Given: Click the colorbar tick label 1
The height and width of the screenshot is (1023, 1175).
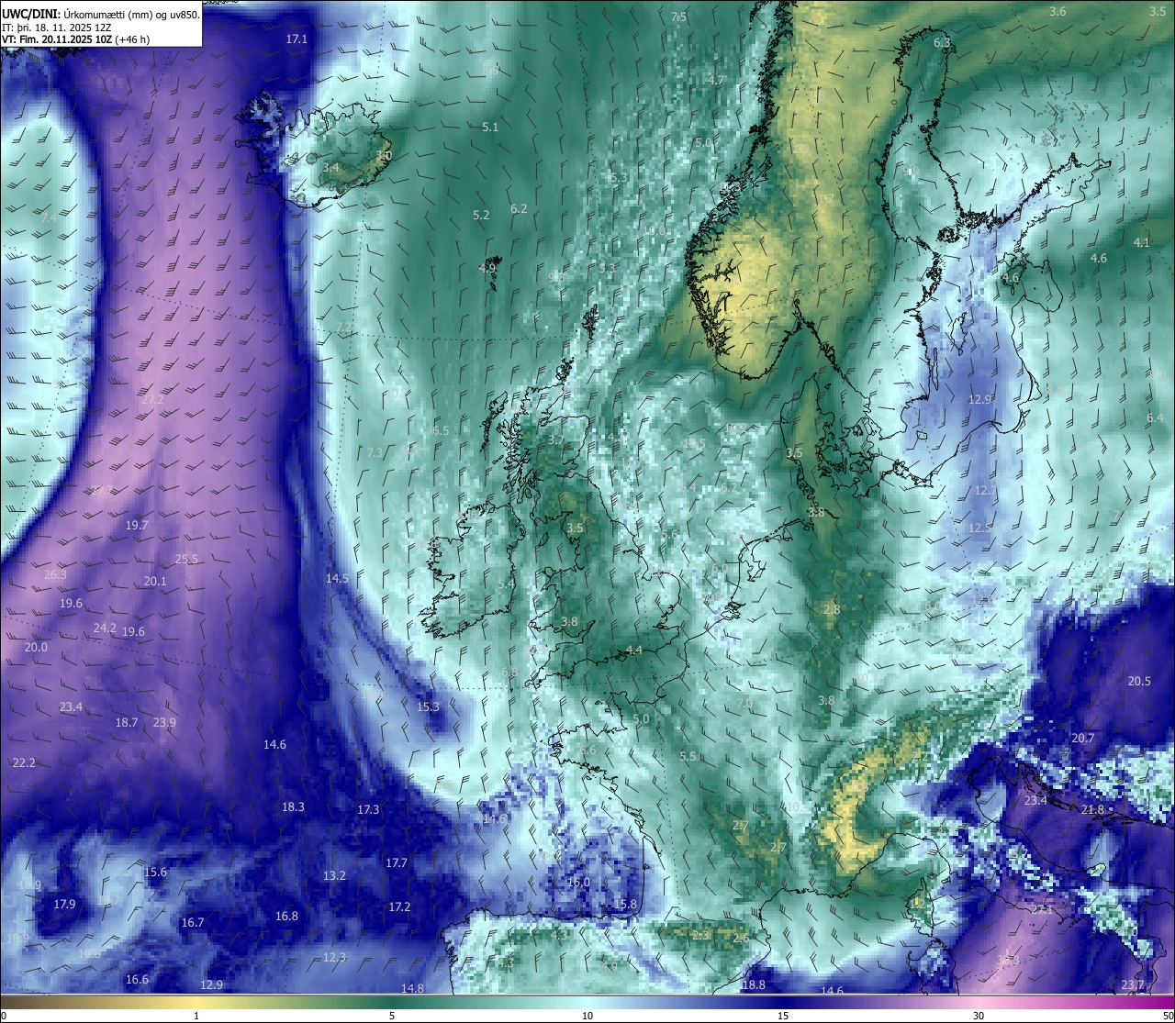Looking at the screenshot, I should click(x=196, y=1016).
